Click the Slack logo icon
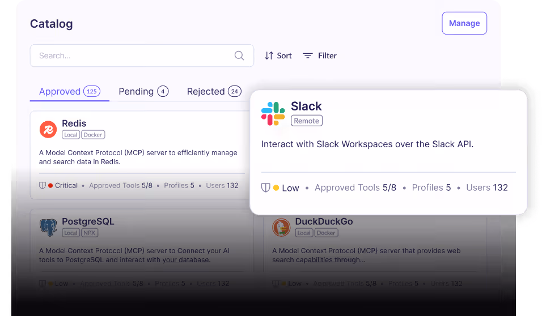 coord(273,114)
